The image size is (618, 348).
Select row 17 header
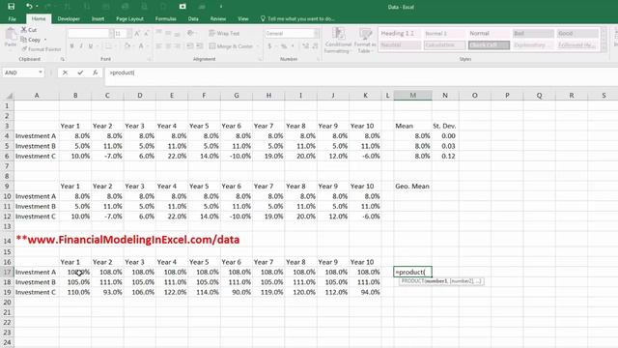click(7, 273)
